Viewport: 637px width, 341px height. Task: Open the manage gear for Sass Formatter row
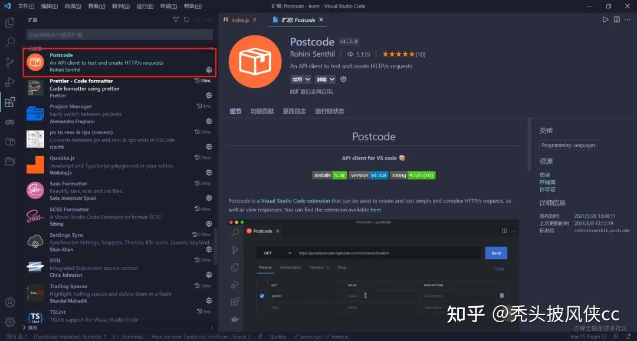pos(209,198)
